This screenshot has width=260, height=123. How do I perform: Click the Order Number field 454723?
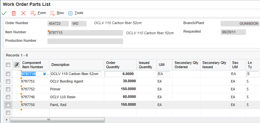pyautogui.click(x=58, y=24)
